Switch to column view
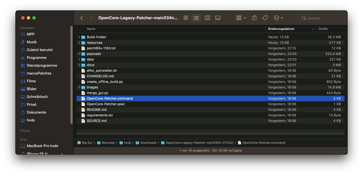The image size is (363, 175). tap(207, 18)
